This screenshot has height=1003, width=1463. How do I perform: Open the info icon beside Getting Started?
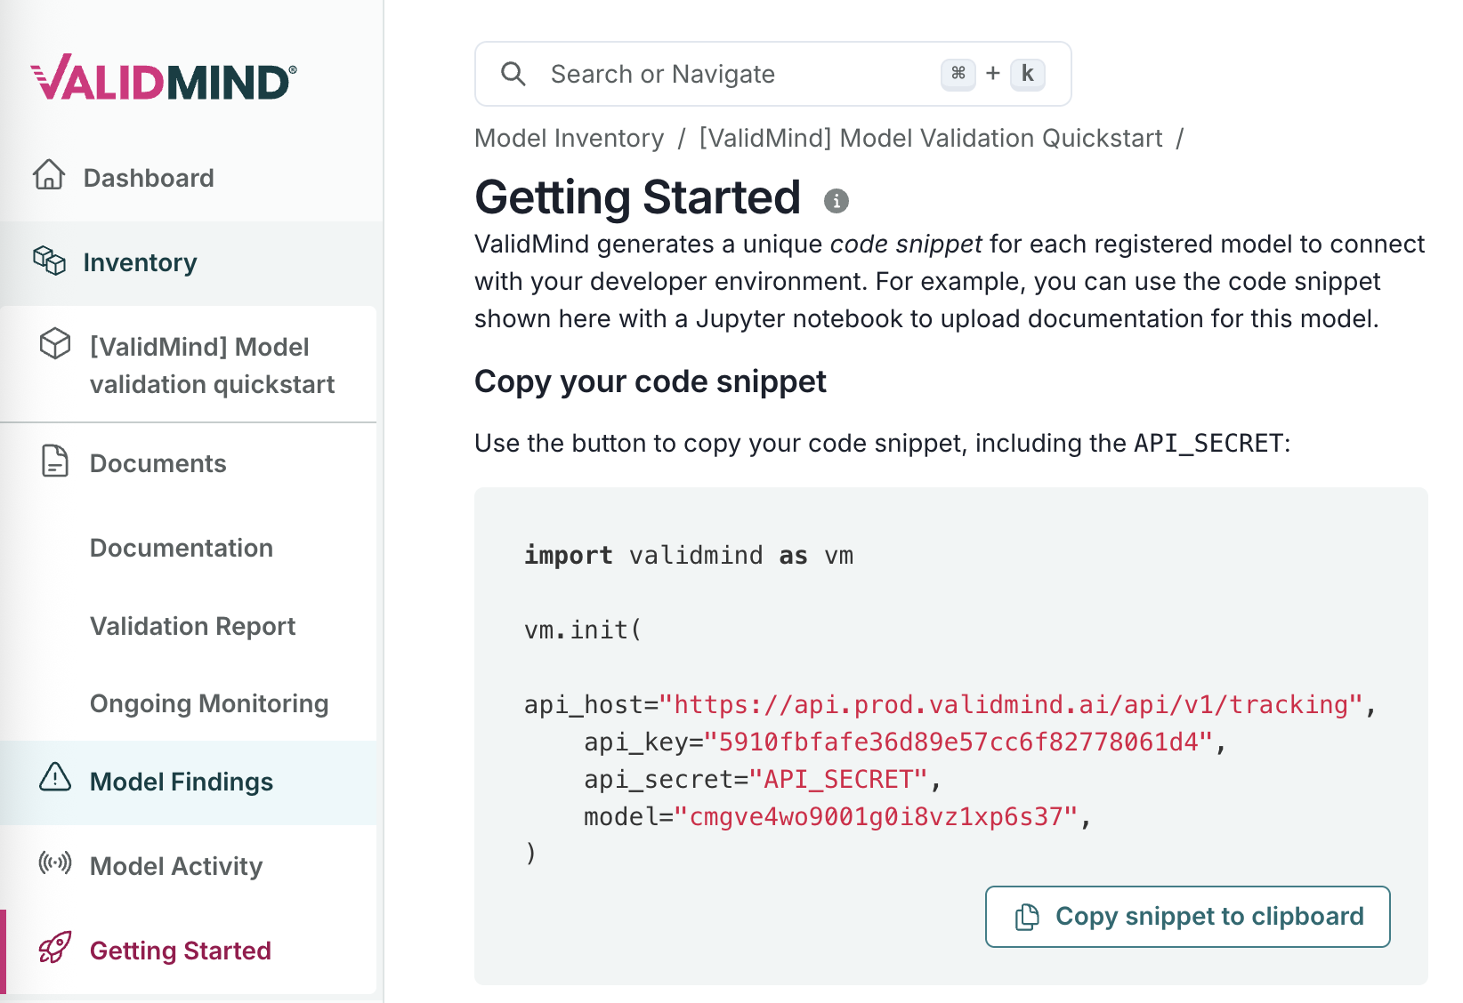coord(836,201)
